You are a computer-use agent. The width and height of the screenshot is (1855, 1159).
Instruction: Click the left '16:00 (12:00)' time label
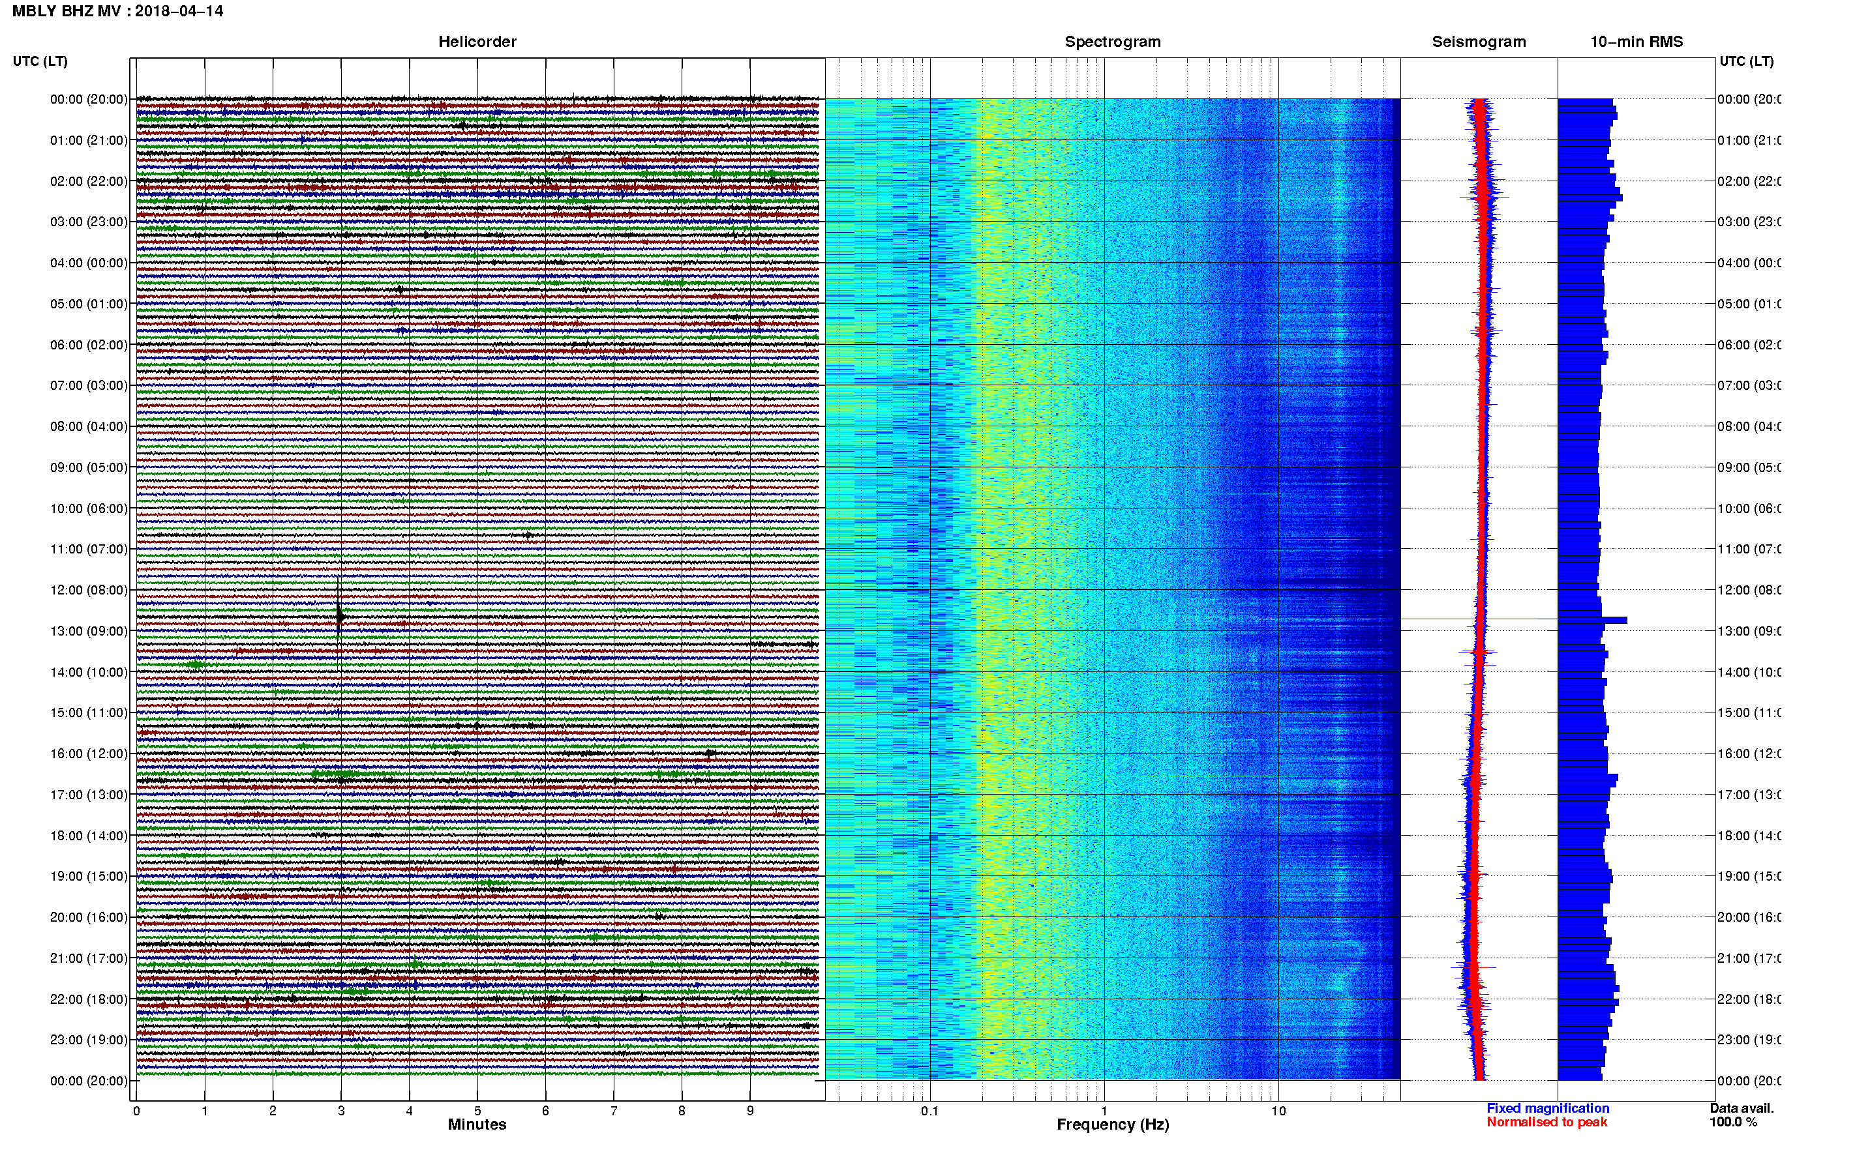point(89,754)
